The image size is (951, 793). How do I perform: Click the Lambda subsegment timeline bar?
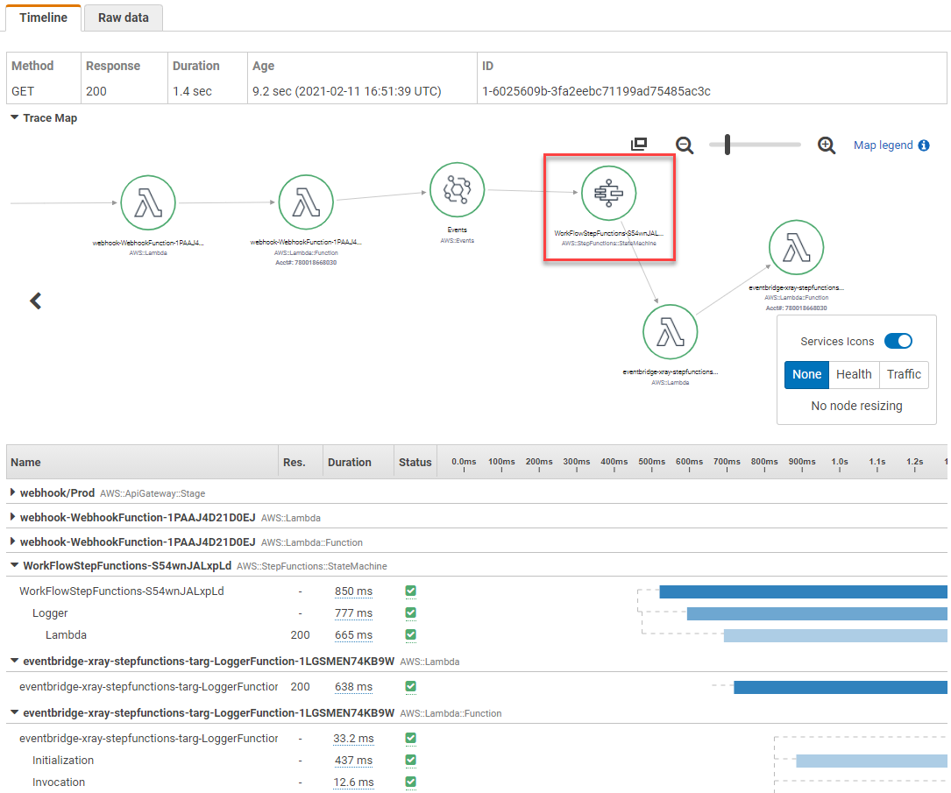834,635
